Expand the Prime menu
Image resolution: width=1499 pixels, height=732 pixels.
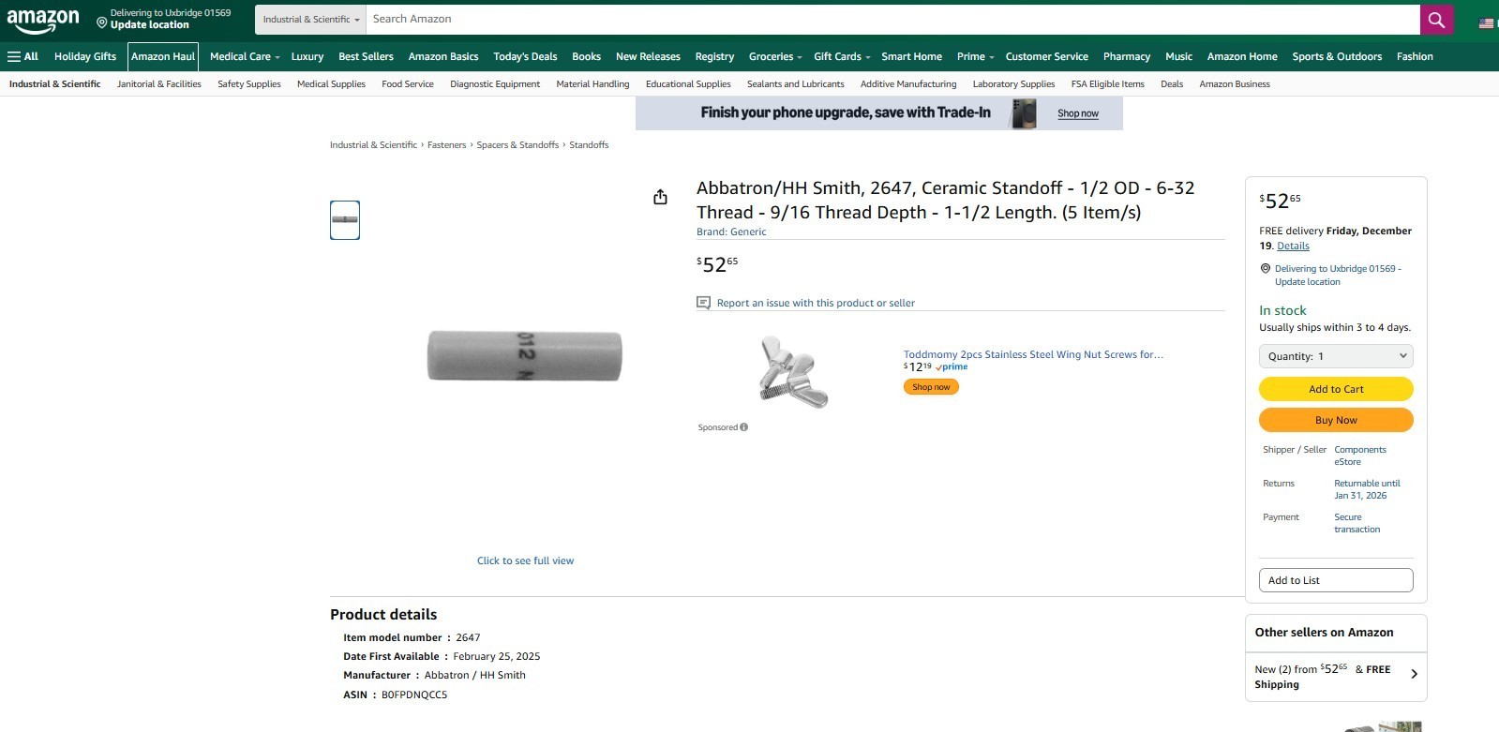[975, 56]
